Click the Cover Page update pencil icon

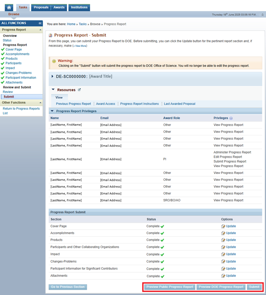(x=223, y=226)
